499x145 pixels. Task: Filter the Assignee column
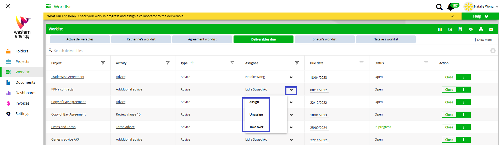coord(297,63)
